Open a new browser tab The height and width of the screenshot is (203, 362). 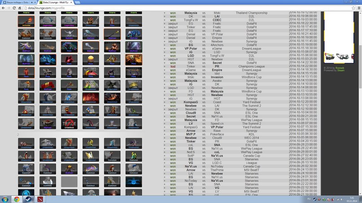pyautogui.click(x=77, y=2)
